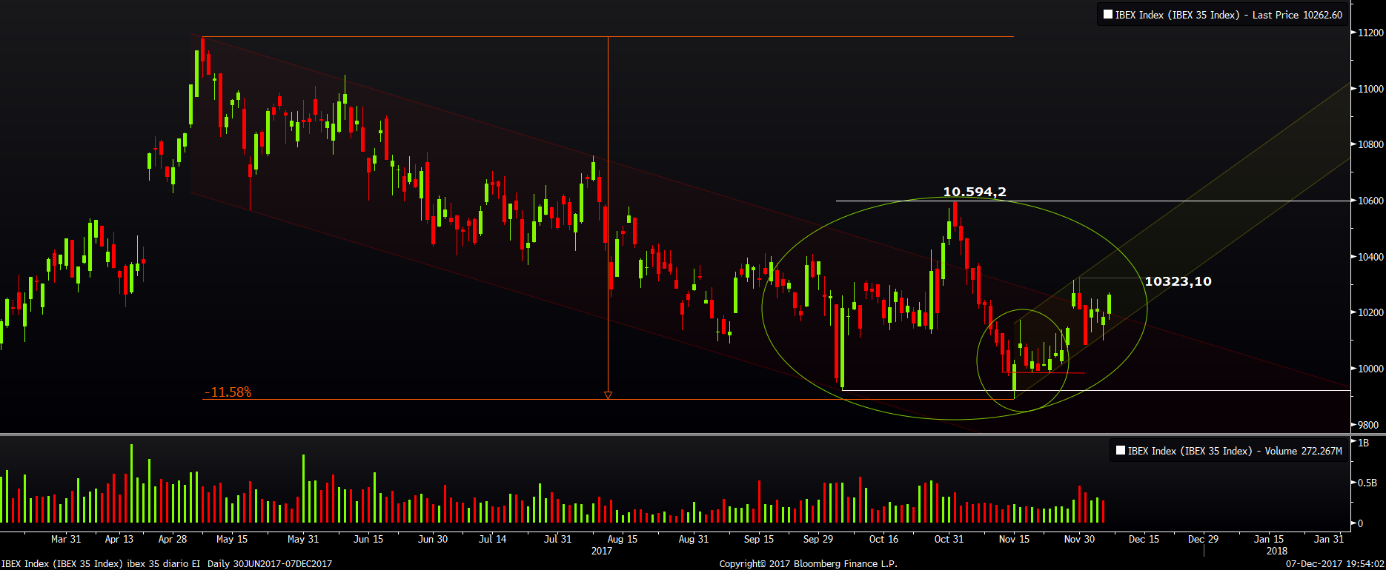
Task: Click the orange arrowhead of the measure line
Action: [608, 395]
